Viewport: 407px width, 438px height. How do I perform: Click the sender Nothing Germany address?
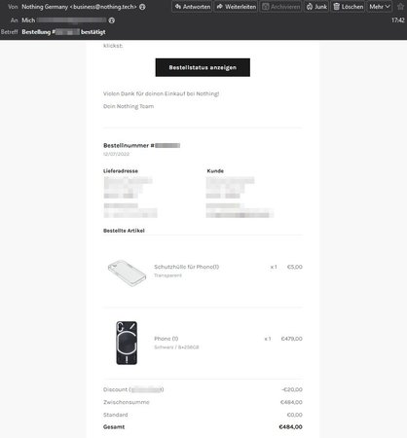(x=79, y=7)
